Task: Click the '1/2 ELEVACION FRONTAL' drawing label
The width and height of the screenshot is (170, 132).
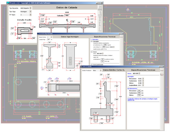Action: [x=27, y=61]
